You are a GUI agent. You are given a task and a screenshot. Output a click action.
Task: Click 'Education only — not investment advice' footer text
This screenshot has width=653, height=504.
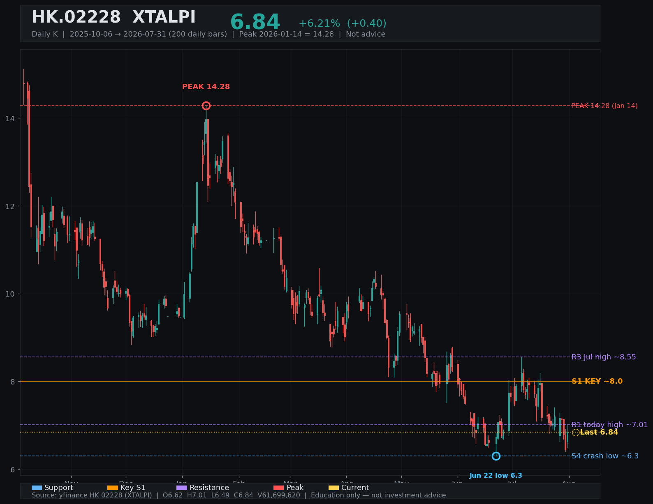[x=378, y=495]
